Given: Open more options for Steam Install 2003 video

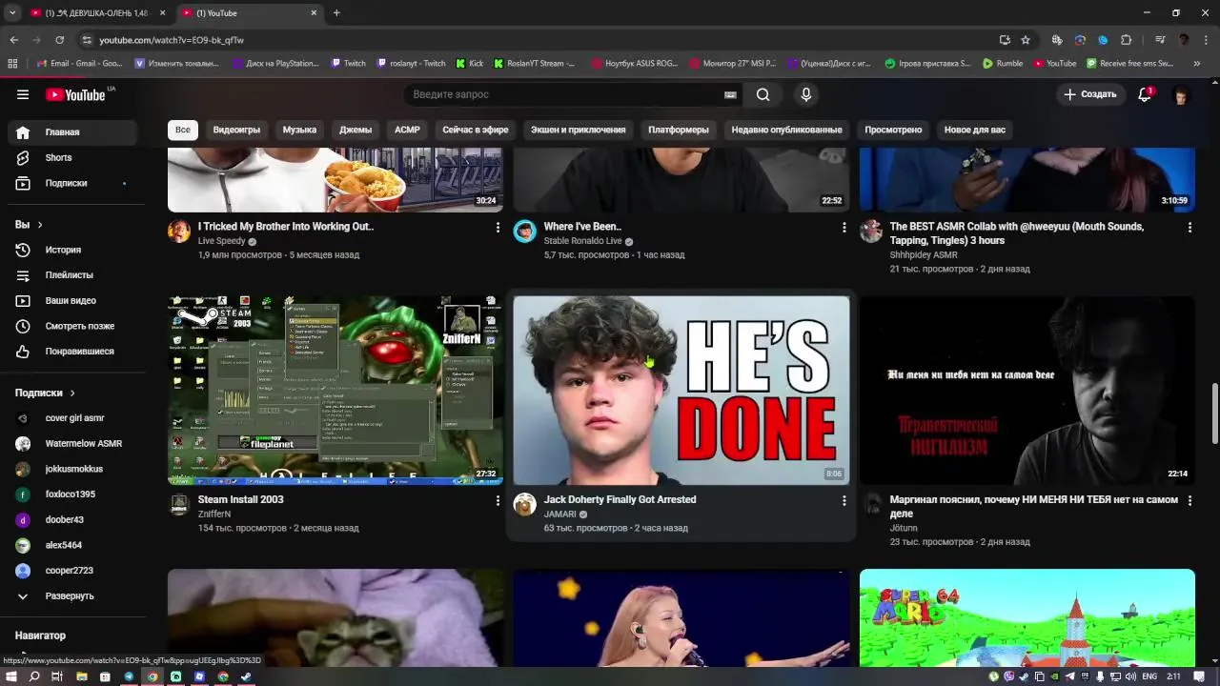Looking at the screenshot, I should [x=498, y=500].
